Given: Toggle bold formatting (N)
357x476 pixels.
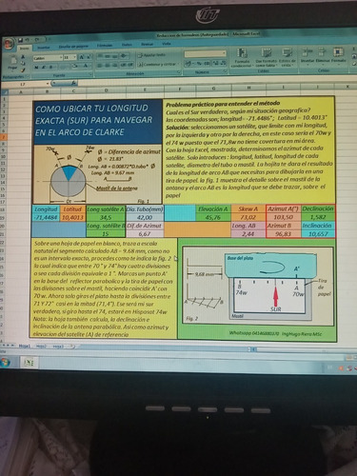Looking at the screenshot, I should (36, 68).
